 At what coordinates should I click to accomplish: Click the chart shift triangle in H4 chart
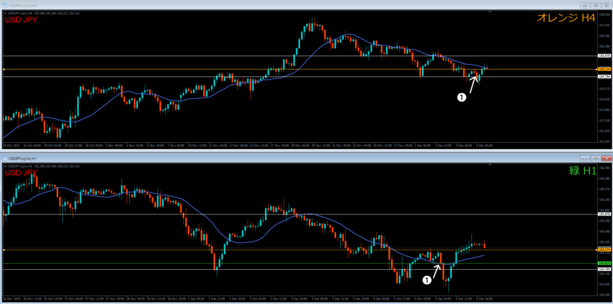[490, 12]
